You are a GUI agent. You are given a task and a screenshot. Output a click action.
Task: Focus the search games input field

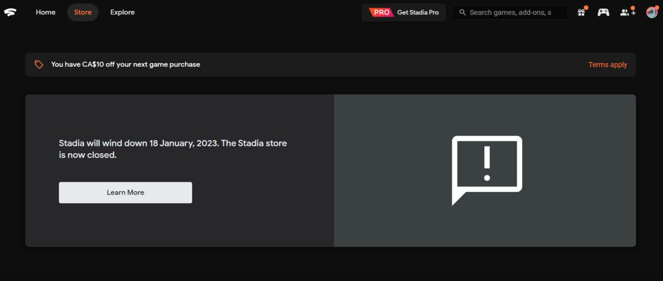[x=510, y=12]
